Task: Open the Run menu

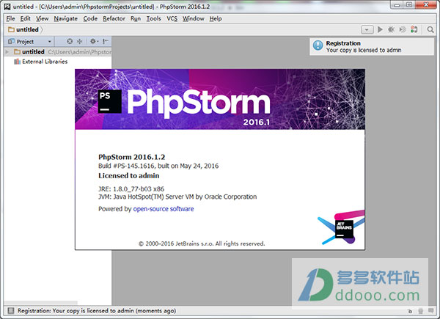Action: tap(135, 18)
